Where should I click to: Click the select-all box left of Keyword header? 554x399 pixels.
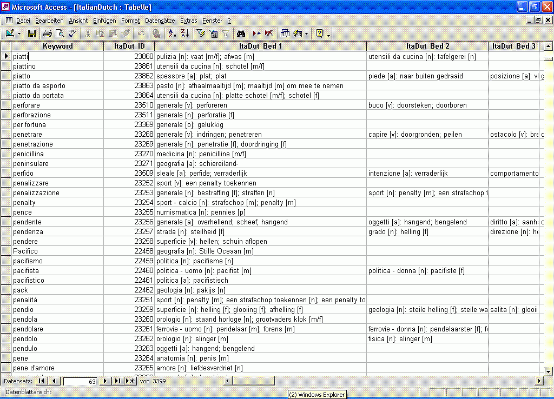pos(6,46)
